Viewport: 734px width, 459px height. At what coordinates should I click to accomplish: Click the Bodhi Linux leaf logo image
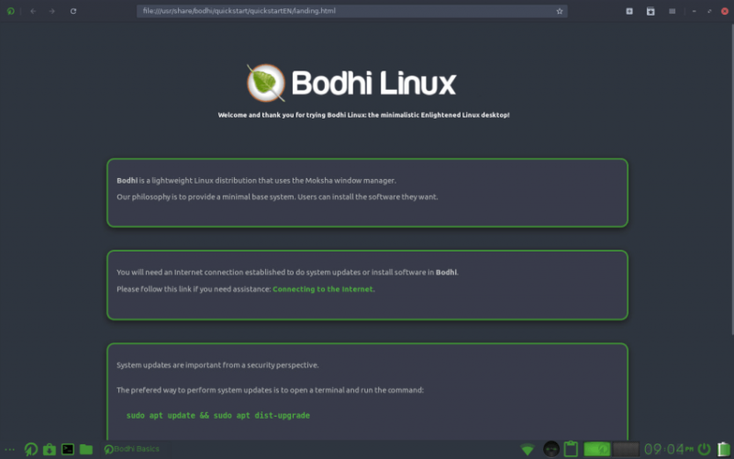[x=266, y=83]
